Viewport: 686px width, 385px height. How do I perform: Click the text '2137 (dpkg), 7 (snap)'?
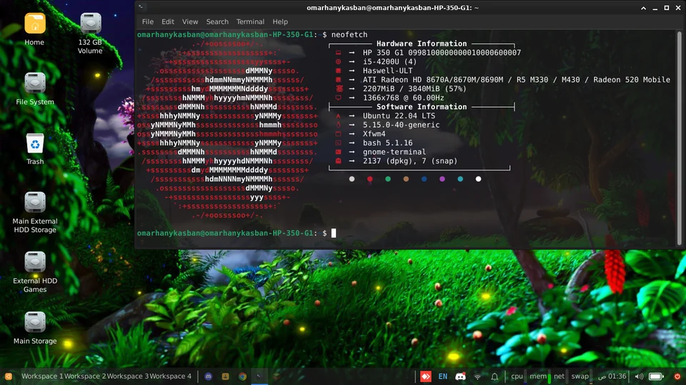tap(410, 161)
